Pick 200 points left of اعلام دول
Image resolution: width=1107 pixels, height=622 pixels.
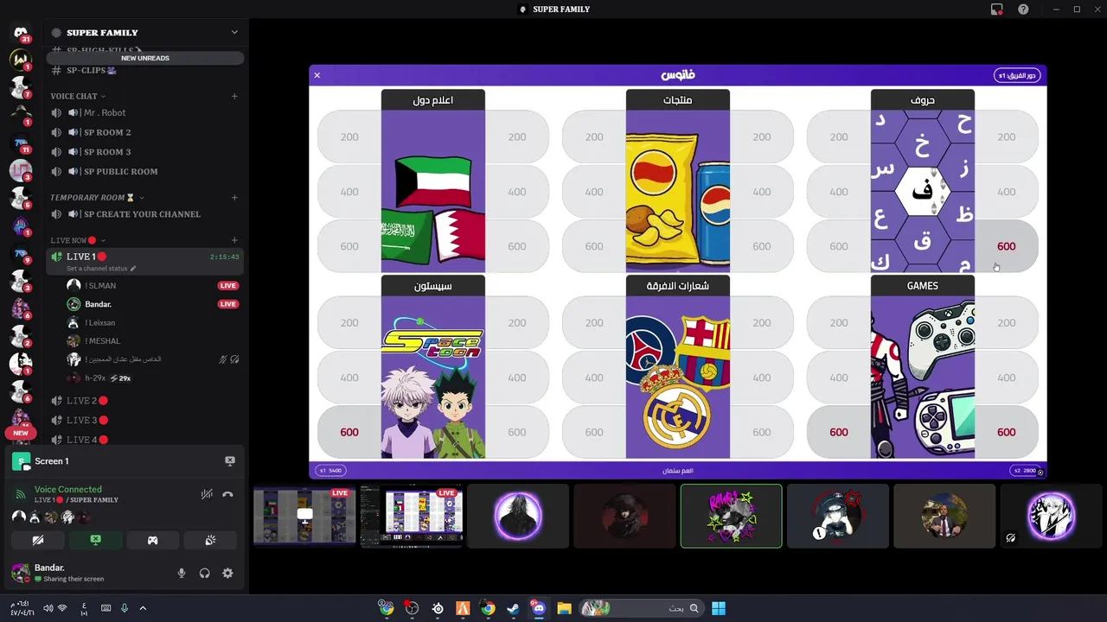[x=349, y=136]
